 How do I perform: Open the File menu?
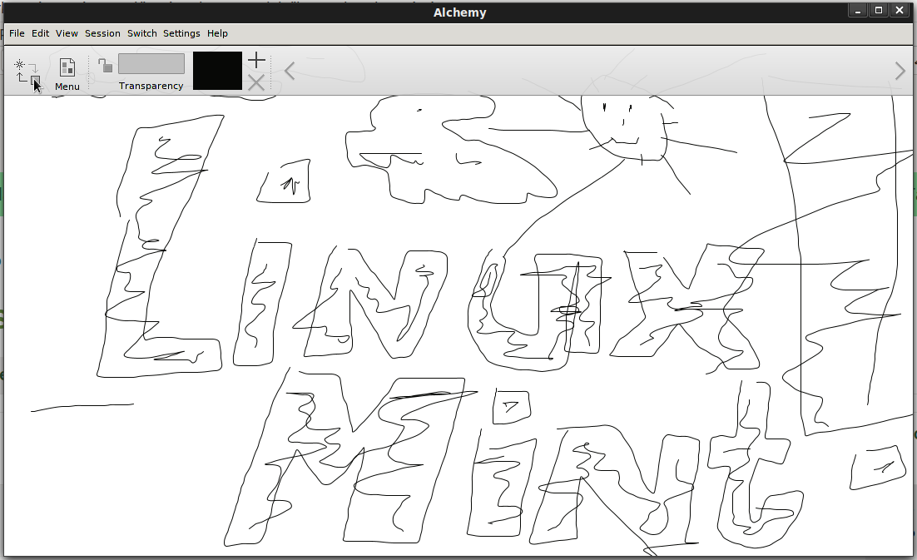[17, 33]
